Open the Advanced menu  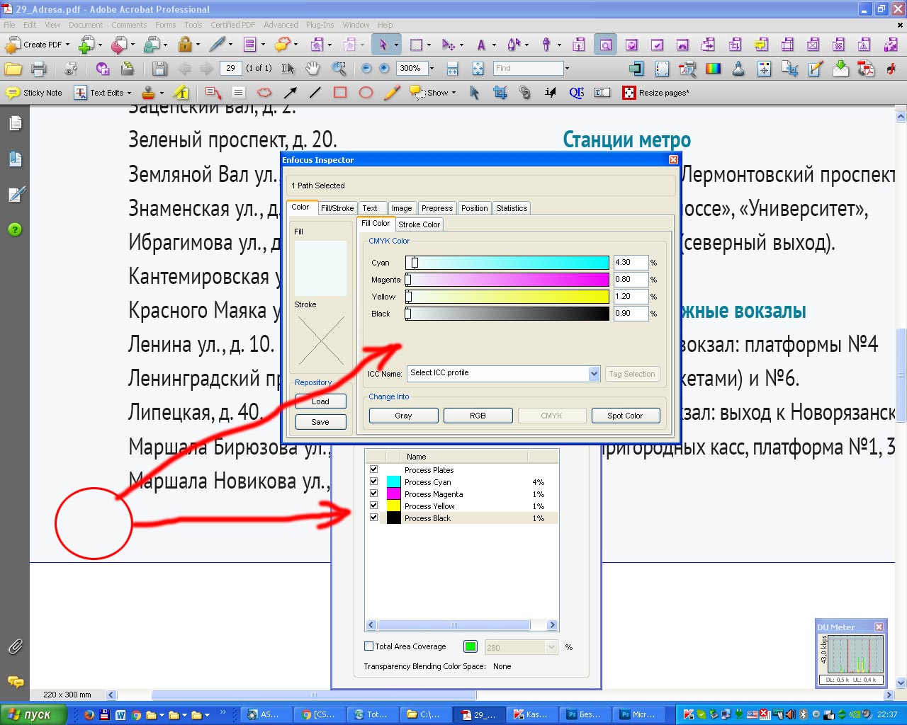[x=281, y=25]
